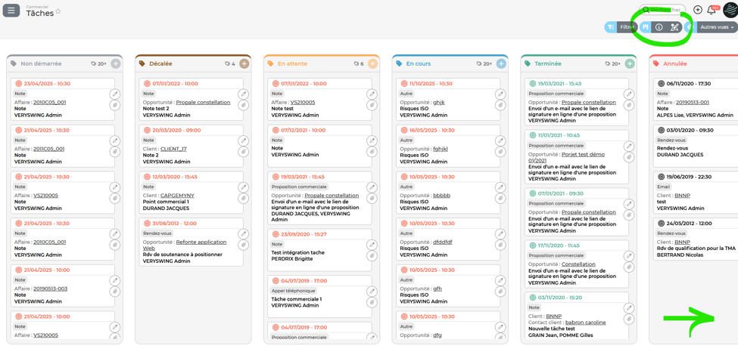Add a task in Terminée column
This screenshot has width=738, height=349.
tap(630, 64)
